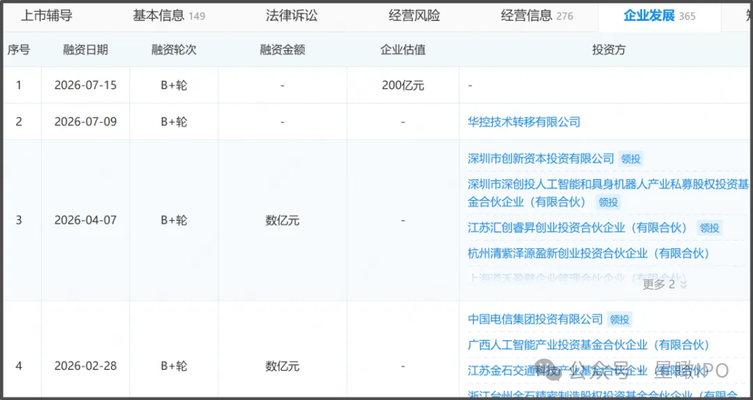Open 深圳市创新资本投资有限公司 link

tap(541, 158)
